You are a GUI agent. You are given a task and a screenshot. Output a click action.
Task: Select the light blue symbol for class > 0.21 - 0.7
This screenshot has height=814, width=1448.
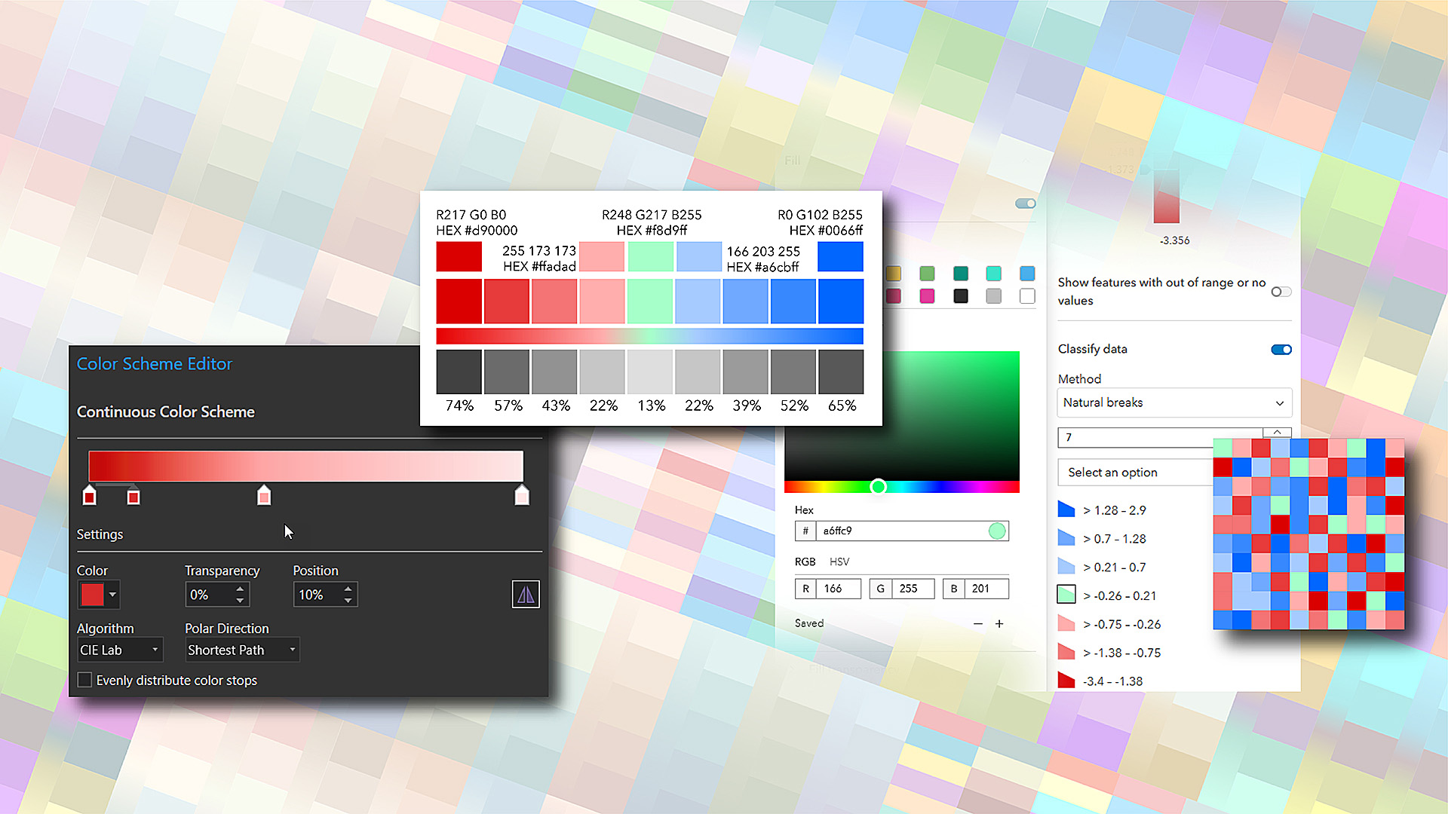click(1066, 566)
